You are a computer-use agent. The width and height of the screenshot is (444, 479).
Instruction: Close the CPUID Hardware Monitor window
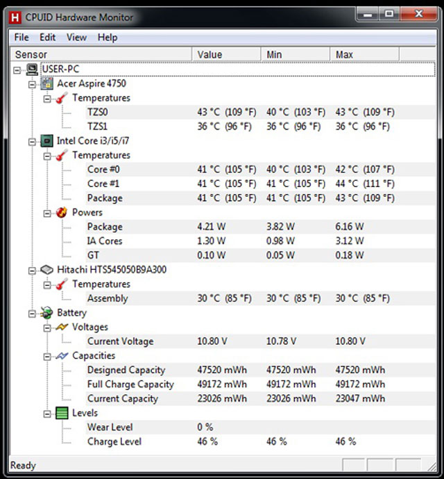(418, 15)
